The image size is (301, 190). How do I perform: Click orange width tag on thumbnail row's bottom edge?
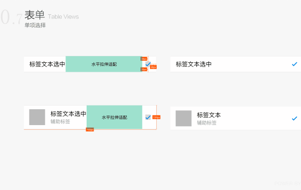point(90,129)
